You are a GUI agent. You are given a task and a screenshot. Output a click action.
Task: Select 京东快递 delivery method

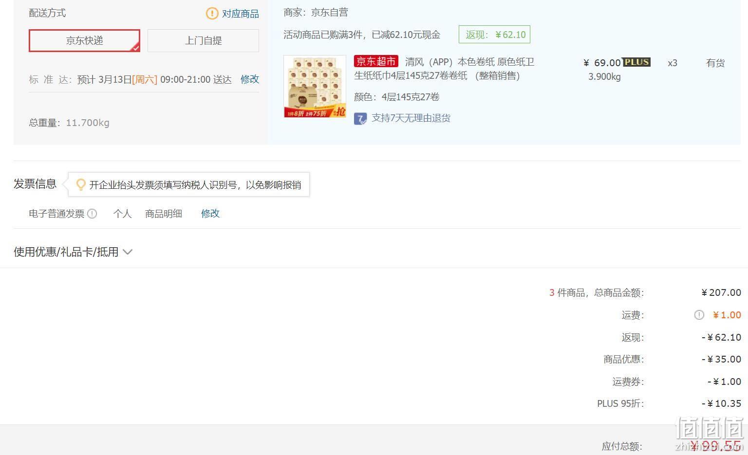click(84, 40)
